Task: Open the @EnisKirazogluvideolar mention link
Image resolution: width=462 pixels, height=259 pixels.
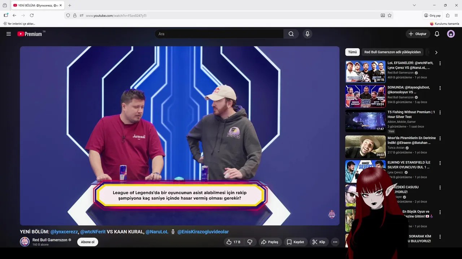Action: pos(203,232)
